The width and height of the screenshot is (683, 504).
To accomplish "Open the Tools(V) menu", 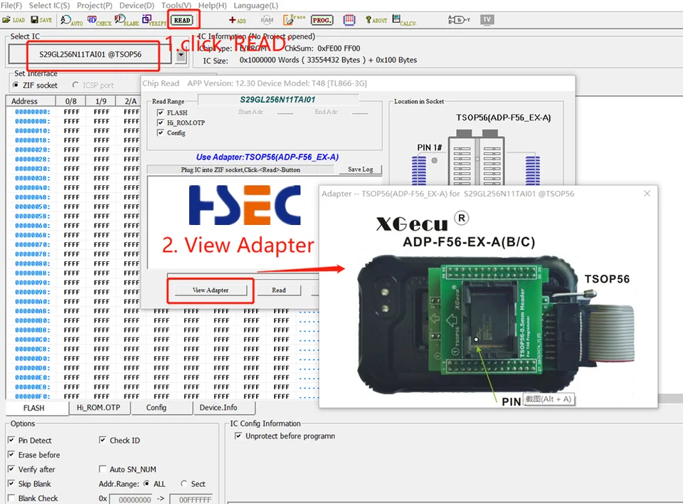I will pyautogui.click(x=176, y=6).
